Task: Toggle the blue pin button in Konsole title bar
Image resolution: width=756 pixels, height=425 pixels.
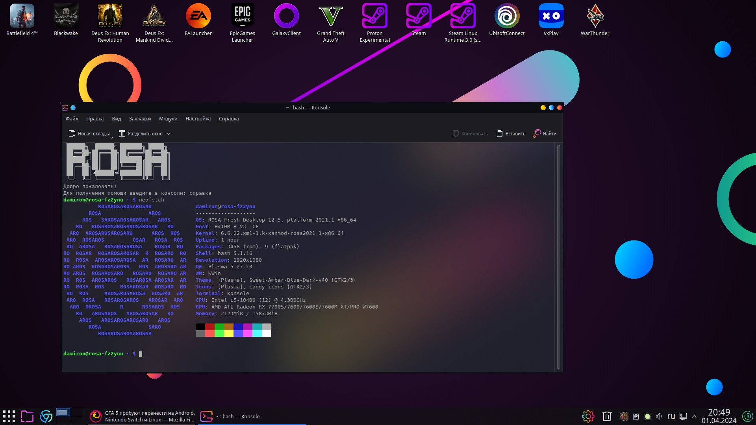Action: [73, 107]
